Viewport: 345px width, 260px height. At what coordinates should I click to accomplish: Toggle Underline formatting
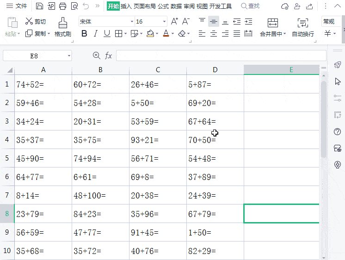tap(107, 34)
